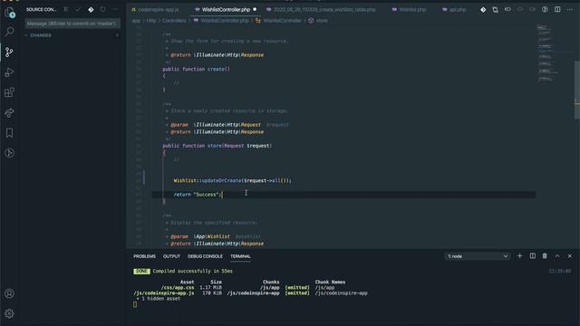The image size is (580, 326).
Task: Kill the terminal with trash icon
Action: click(545, 255)
